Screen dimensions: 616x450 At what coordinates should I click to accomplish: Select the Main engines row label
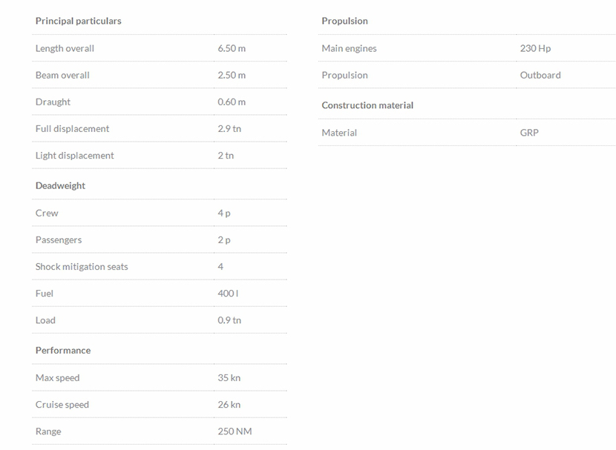(349, 48)
